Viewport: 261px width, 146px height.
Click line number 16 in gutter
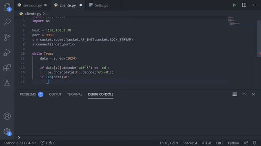pos(23,82)
